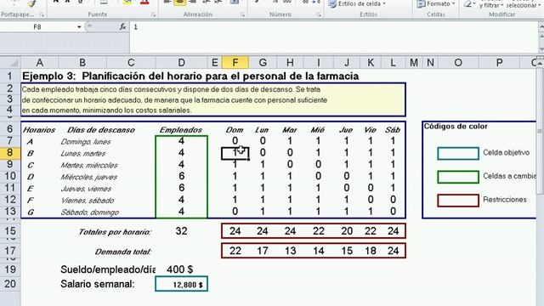Click the Vie demand cell showing 18
Viewport: 544px width, 306px height.
[x=371, y=251]
